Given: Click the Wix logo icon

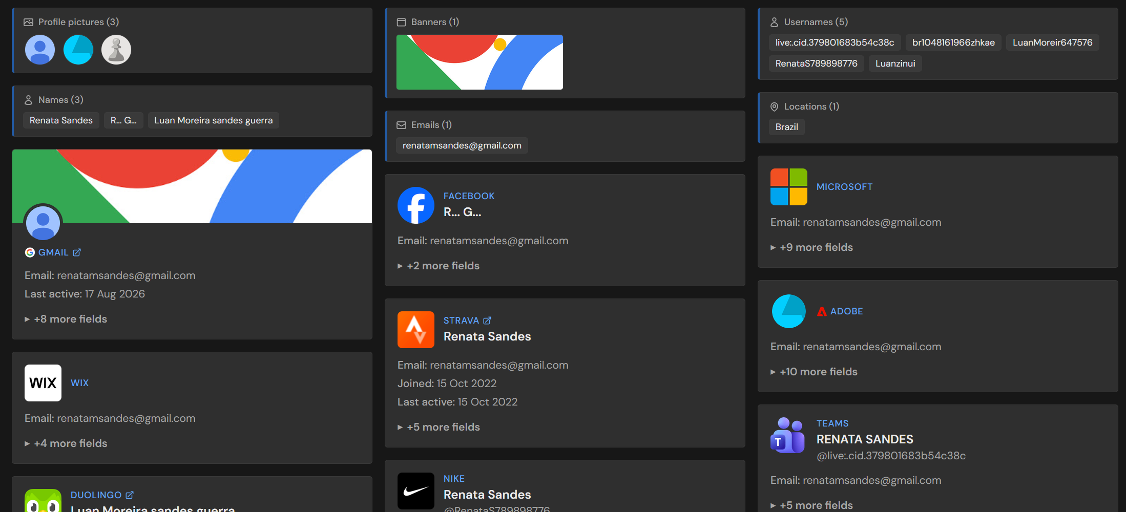Looking at the screenshot, I should (43, 383).
